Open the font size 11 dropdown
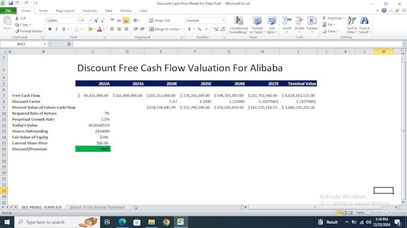Image resolution: width=407 pixels, height=228 pixels. 90,20
